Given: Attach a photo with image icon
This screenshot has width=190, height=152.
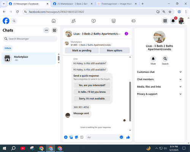Looking at the screenshot, I should 71,137.
